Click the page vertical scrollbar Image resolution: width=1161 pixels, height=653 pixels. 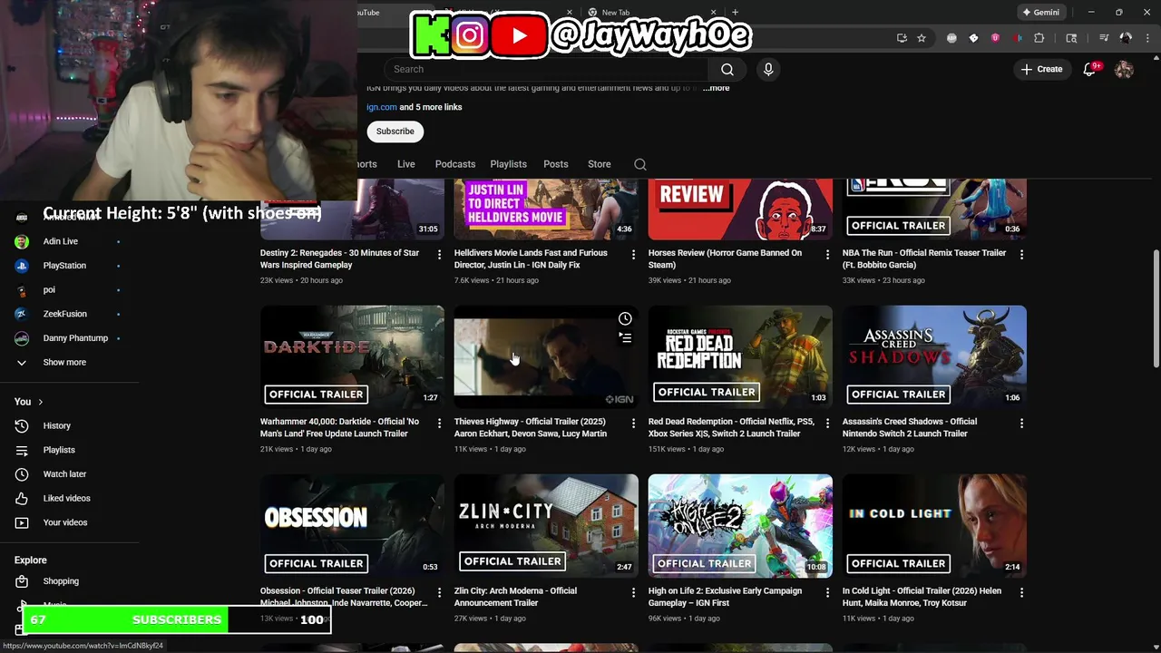(1156, 309)
